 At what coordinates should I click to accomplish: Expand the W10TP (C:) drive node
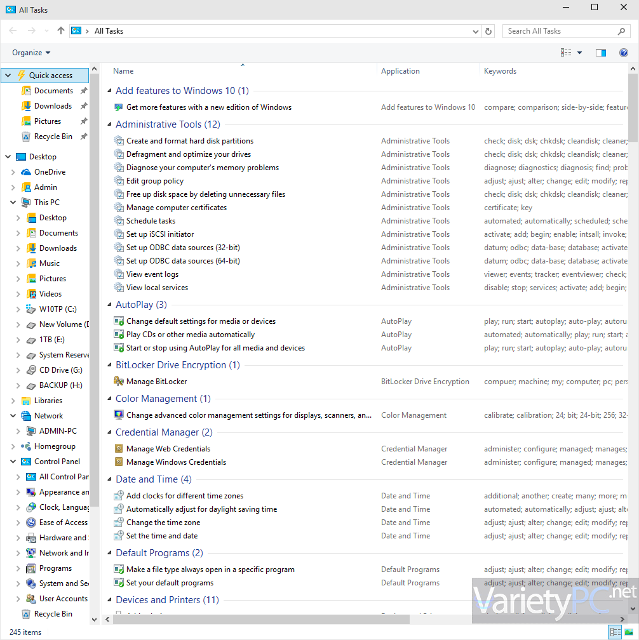pos(18,309)
